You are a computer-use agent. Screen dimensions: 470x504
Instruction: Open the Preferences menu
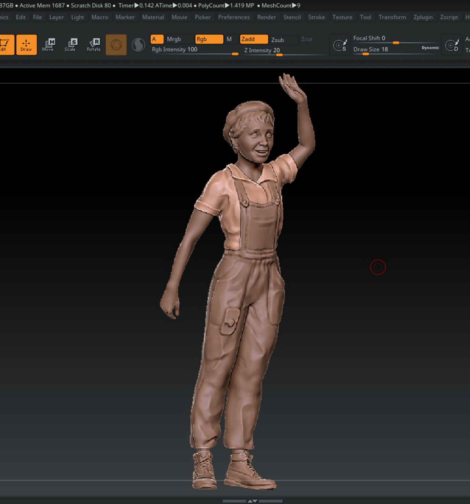(234, 17)
